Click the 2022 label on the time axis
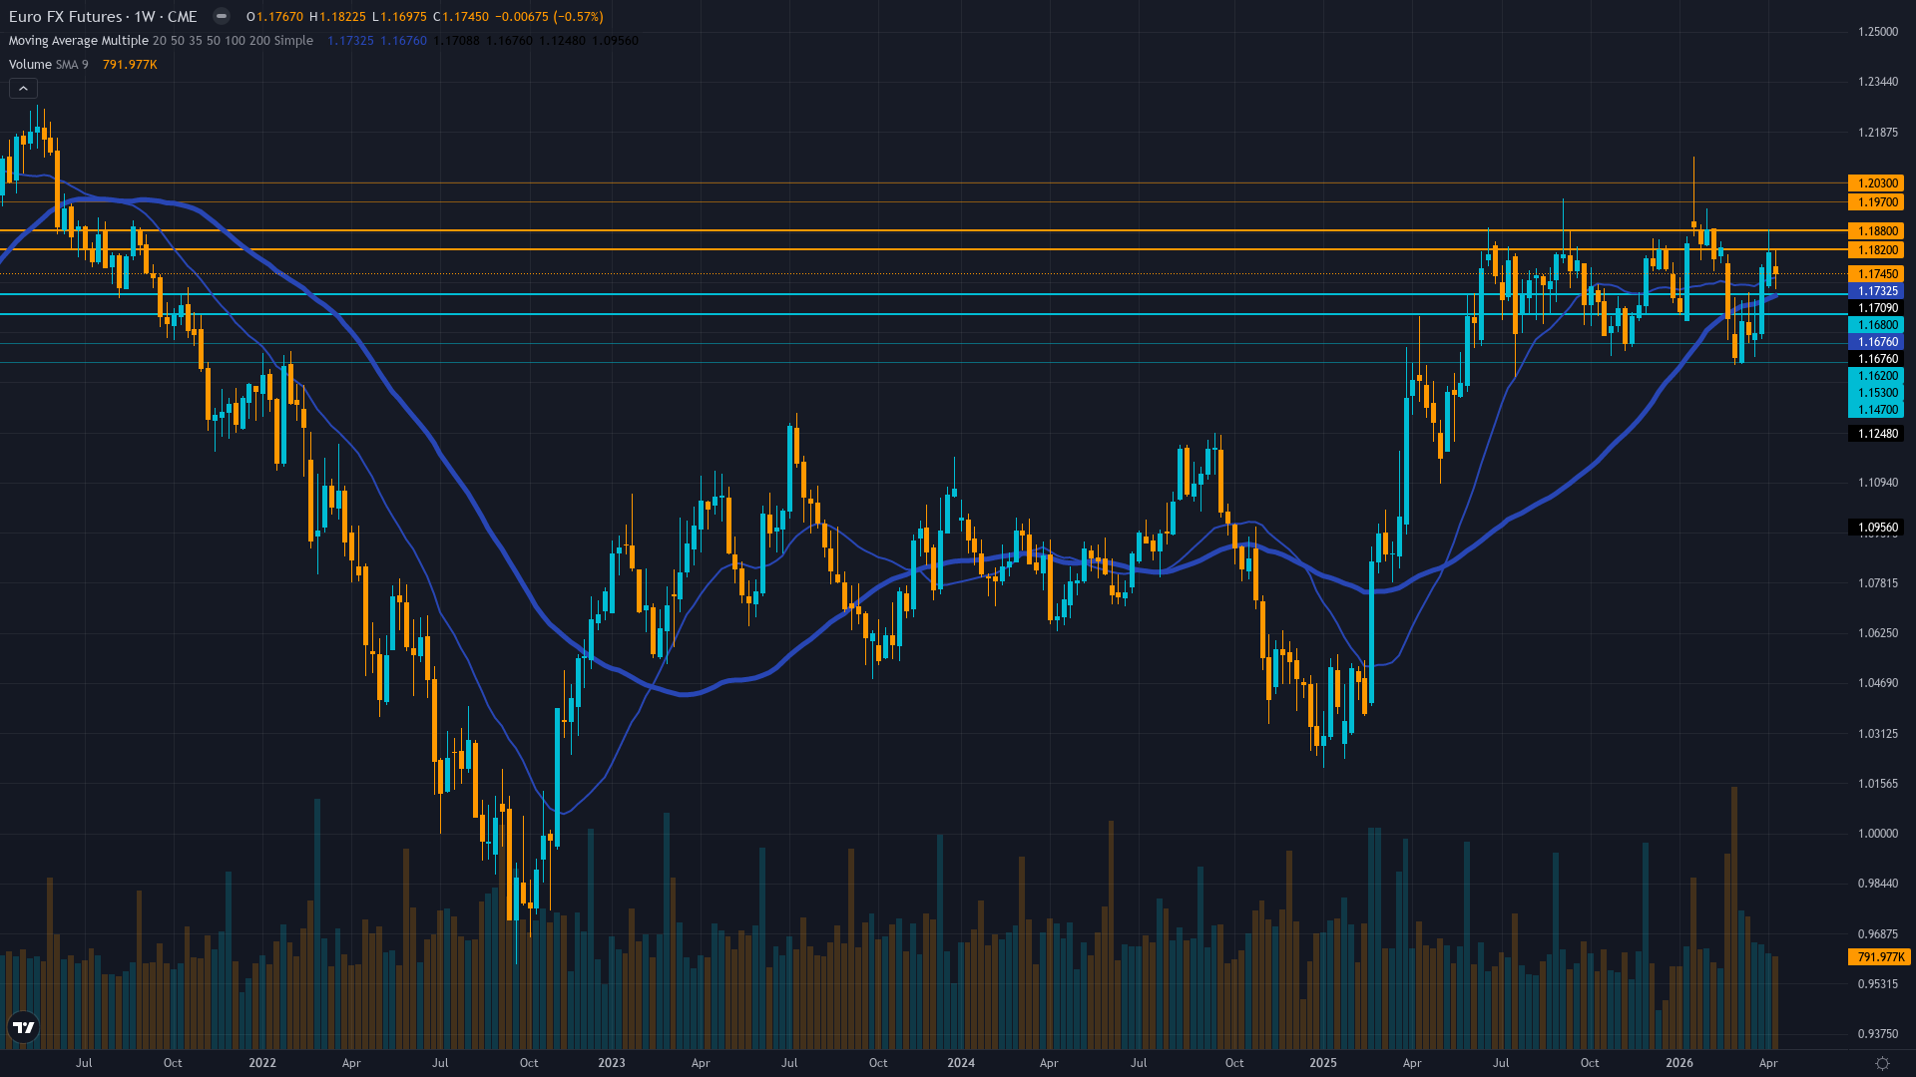 click(x=262, y=1063)
